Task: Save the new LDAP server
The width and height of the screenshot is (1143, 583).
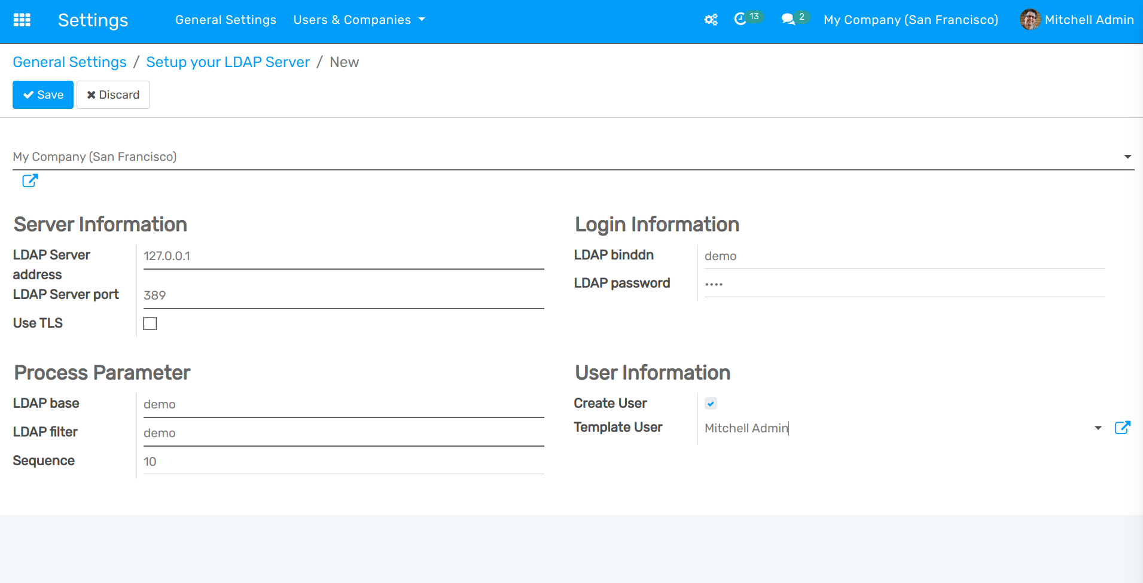Action: (x=43, y=95)
